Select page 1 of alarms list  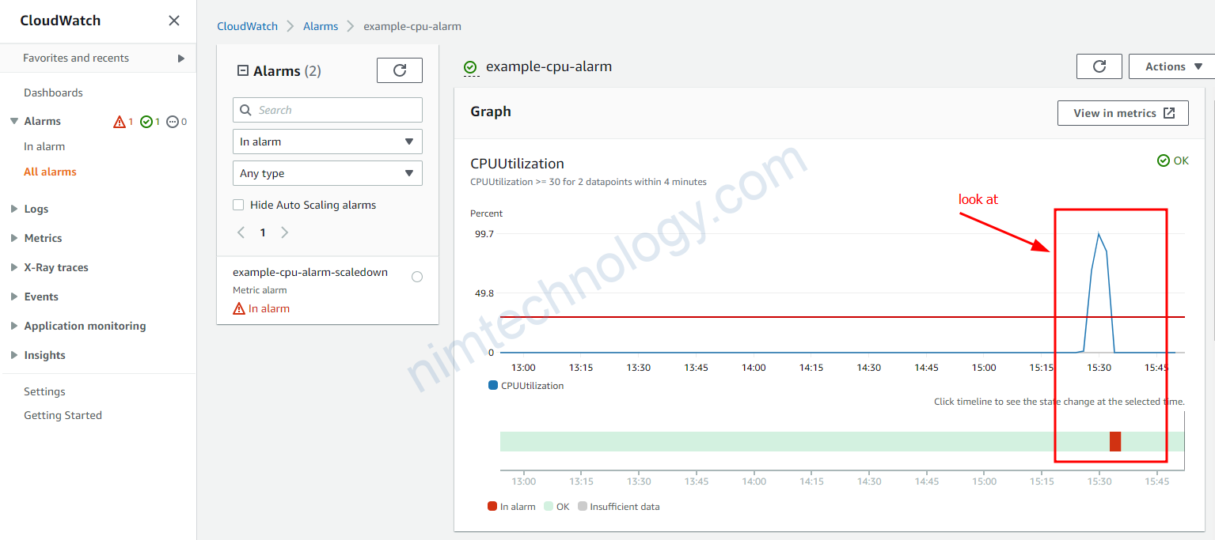click(x=263, y=232)
